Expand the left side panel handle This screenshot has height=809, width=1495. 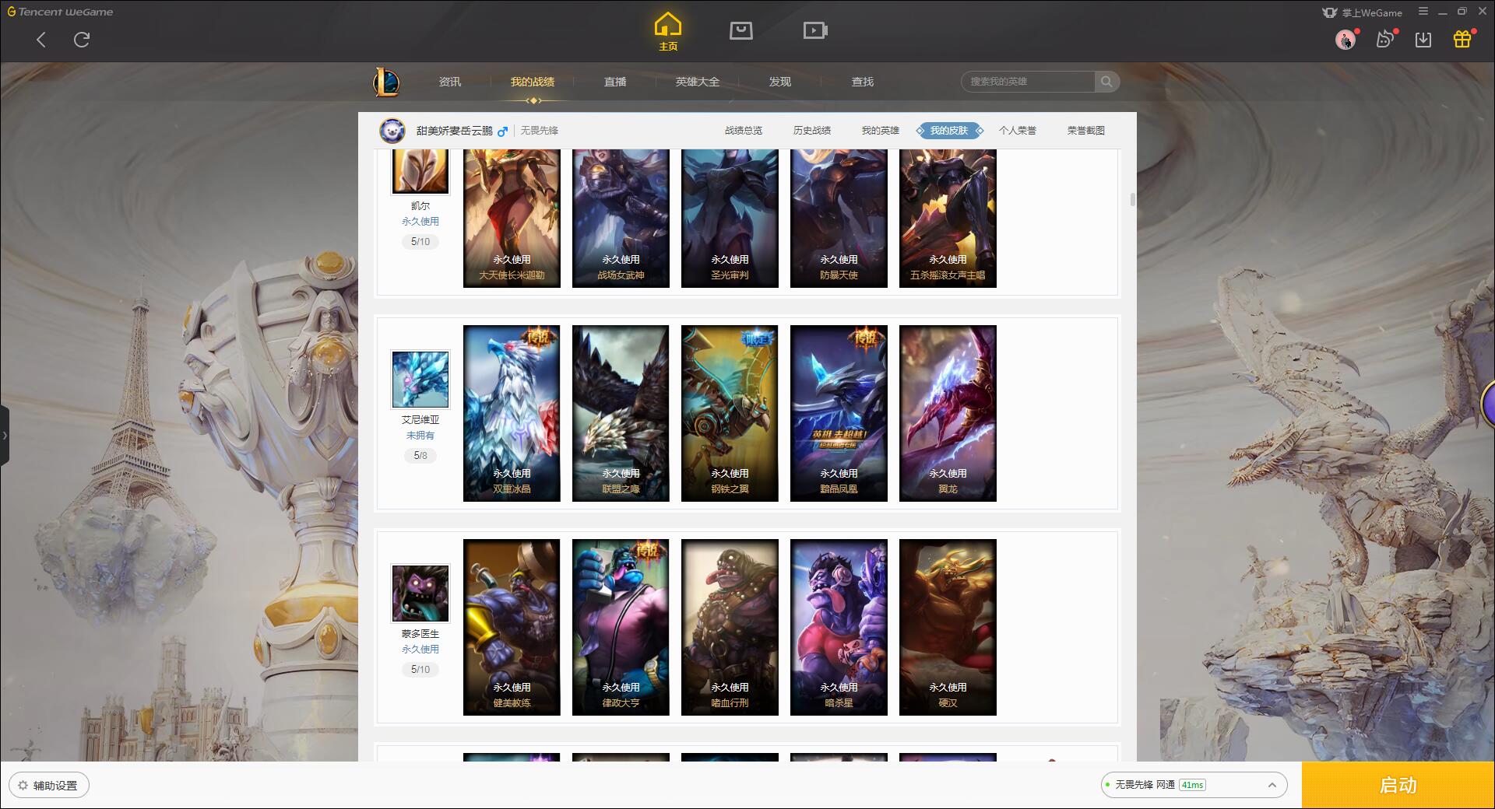click(5, 436)
